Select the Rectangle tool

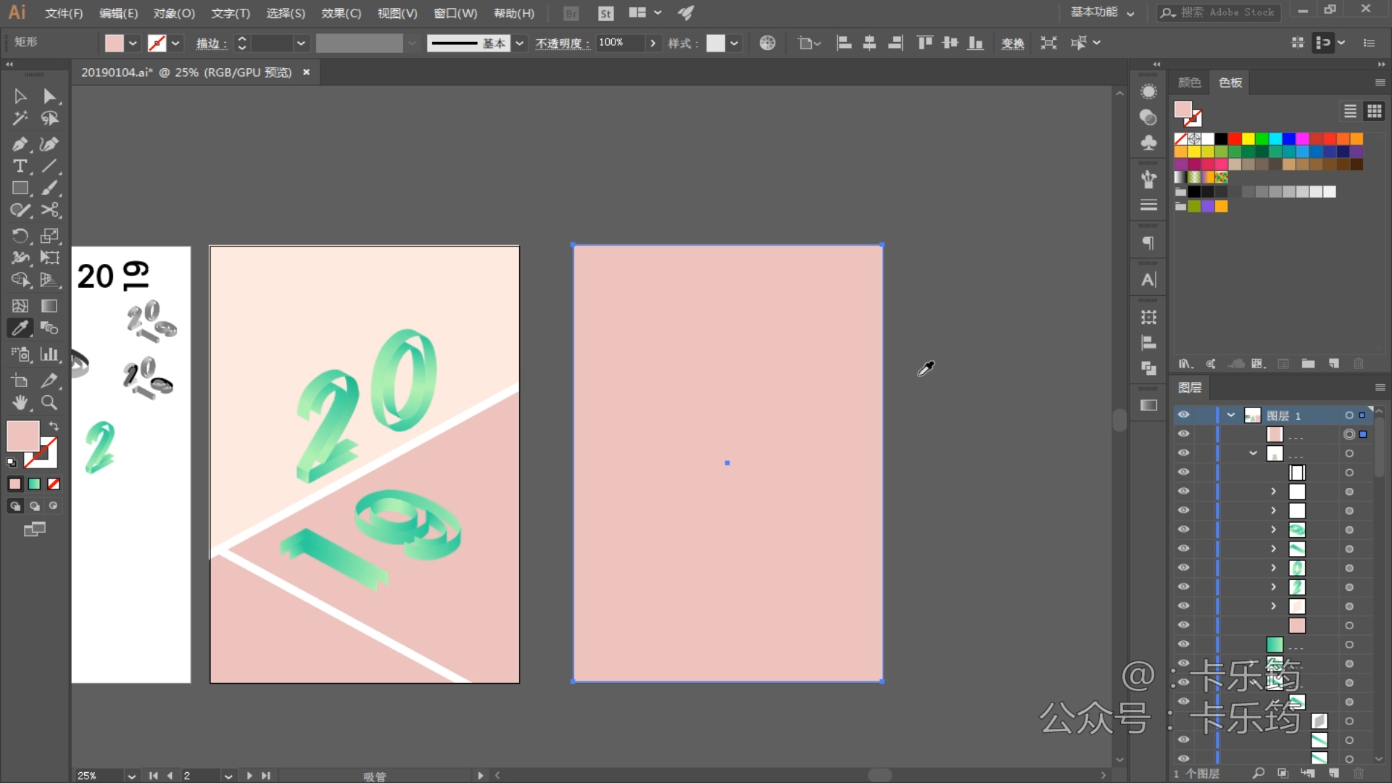coord(20,188)
